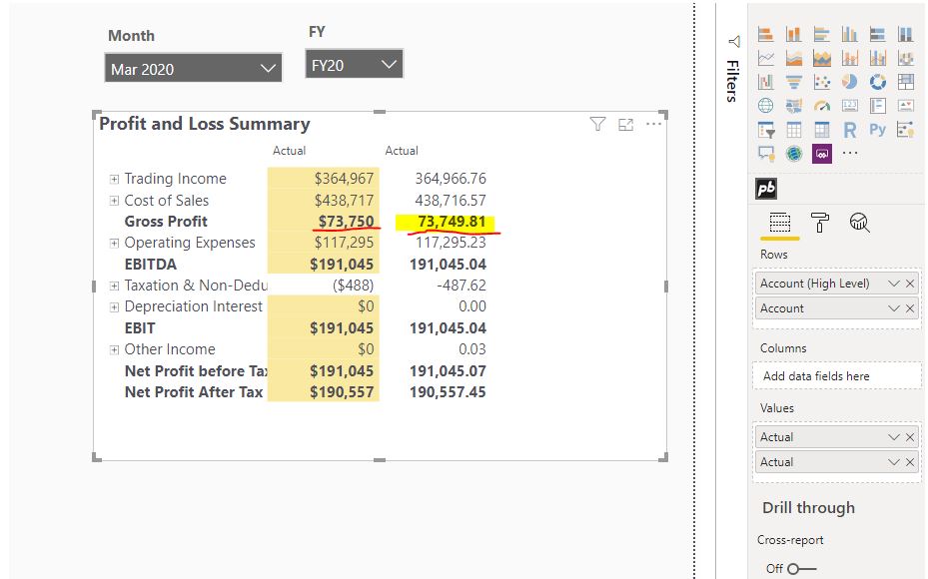Expand the Trading Income row
Viewport: 928px width, 579px height.
tap(114, 179)
